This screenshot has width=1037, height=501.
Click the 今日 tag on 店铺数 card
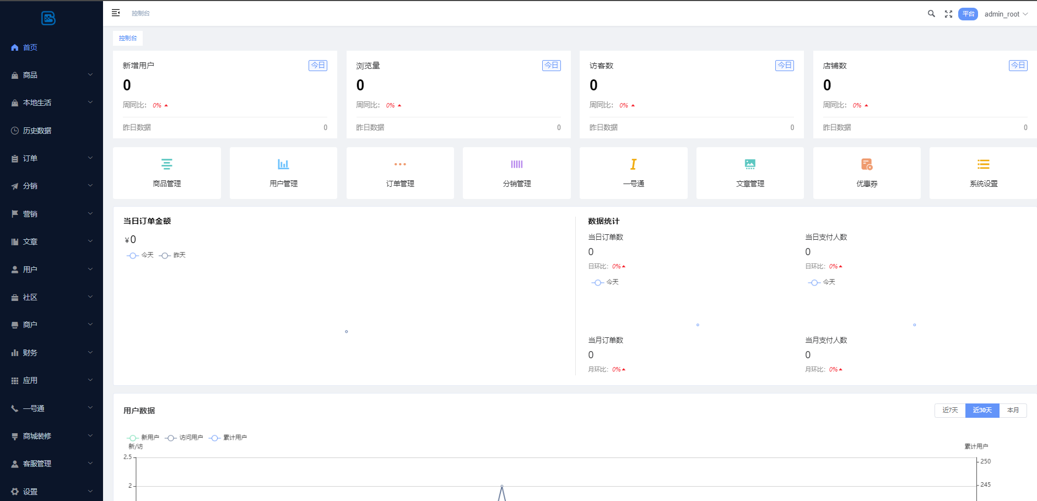pyautogui.click(x=1018, y=65)
